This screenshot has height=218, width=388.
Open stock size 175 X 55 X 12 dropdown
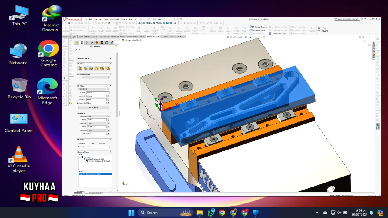(92, 89)
